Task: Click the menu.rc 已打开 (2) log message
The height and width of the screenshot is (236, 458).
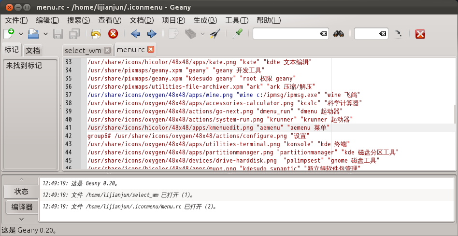Action: [x=129, y=207]
